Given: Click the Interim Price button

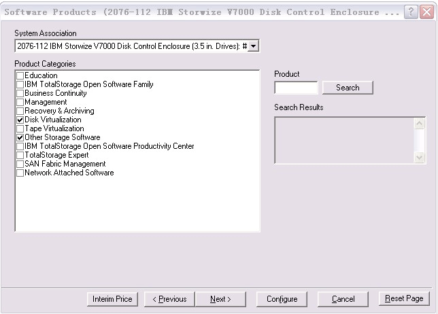Looking at the screenshot, I should point(112,299).
